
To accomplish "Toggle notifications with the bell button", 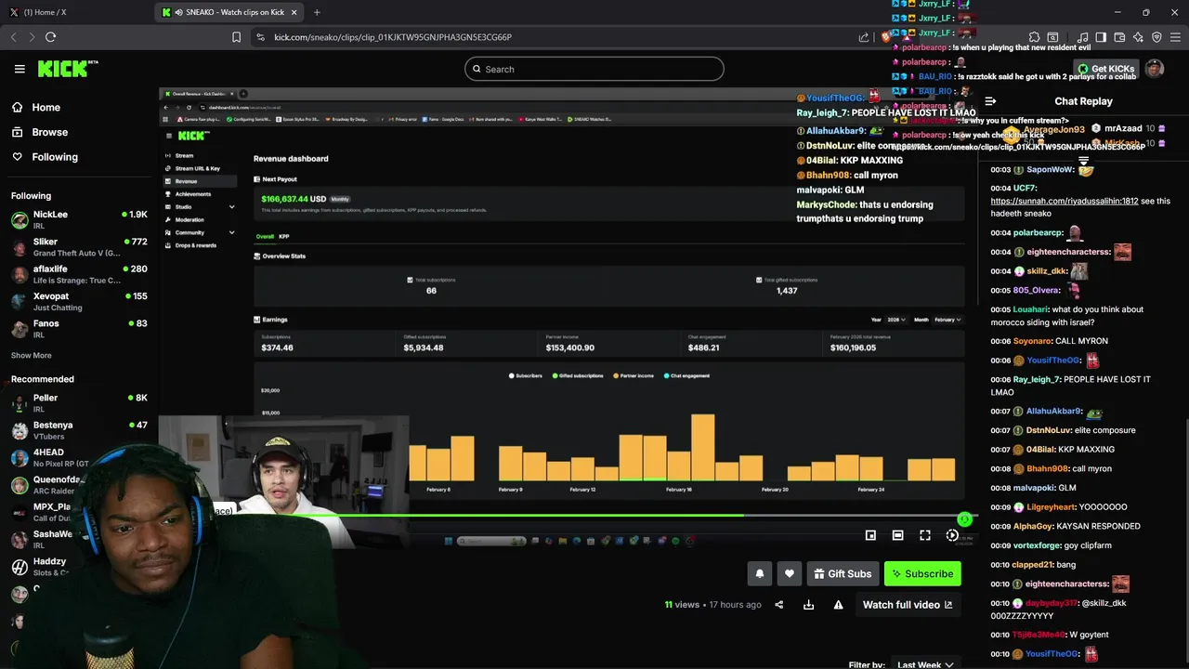I will pyautogui.click(x=759, y=573).
